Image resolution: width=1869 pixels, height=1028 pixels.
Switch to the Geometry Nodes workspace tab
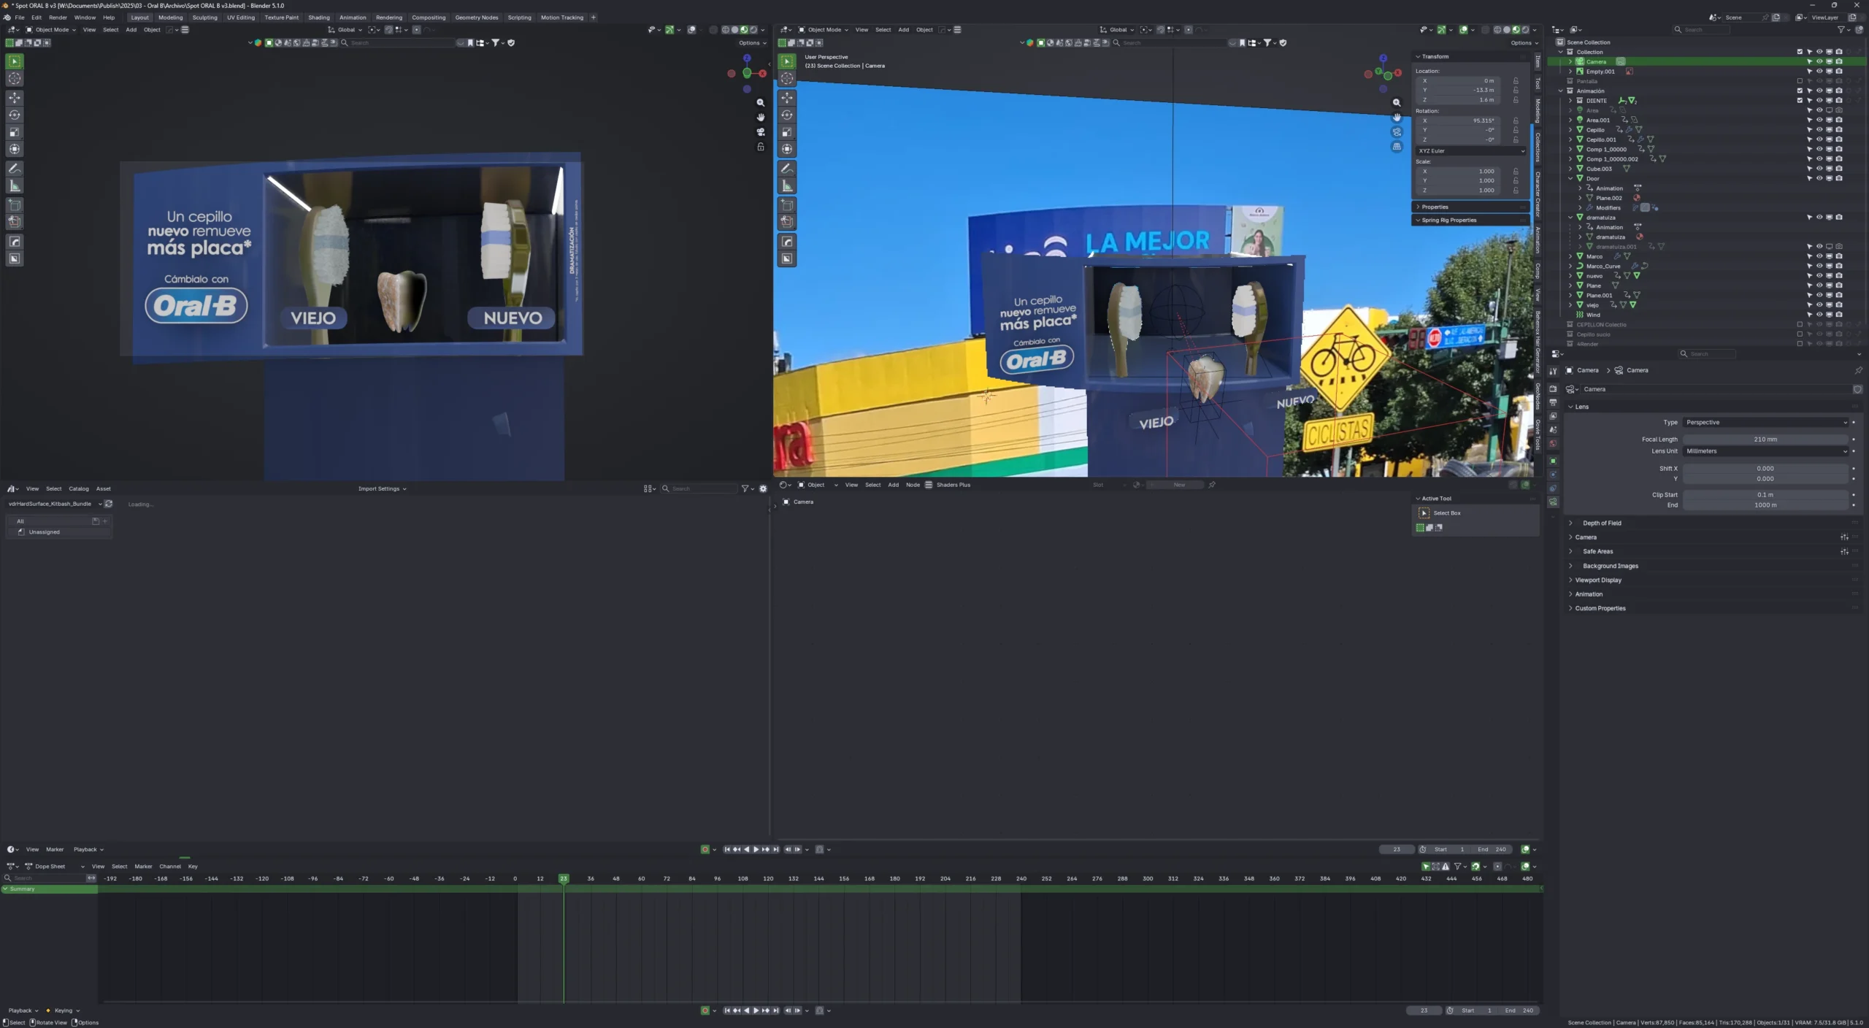pyautogui.click(x=477, y=18)
